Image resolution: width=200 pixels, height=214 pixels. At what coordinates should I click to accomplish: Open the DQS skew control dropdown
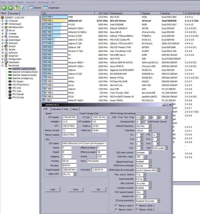pyautogui.click(x=150, y=152)
